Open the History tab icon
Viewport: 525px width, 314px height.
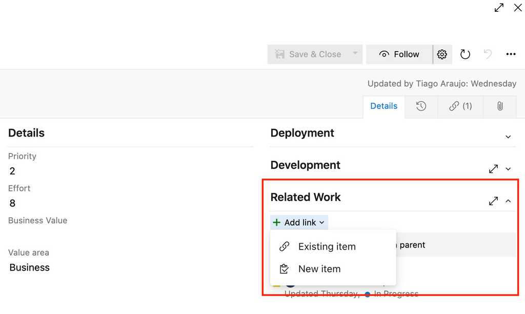(x=421, y=106)
